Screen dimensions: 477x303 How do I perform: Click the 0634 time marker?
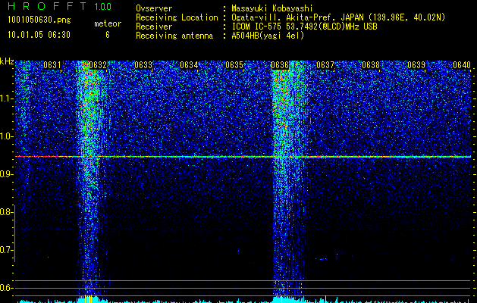(x=189, y=65)
